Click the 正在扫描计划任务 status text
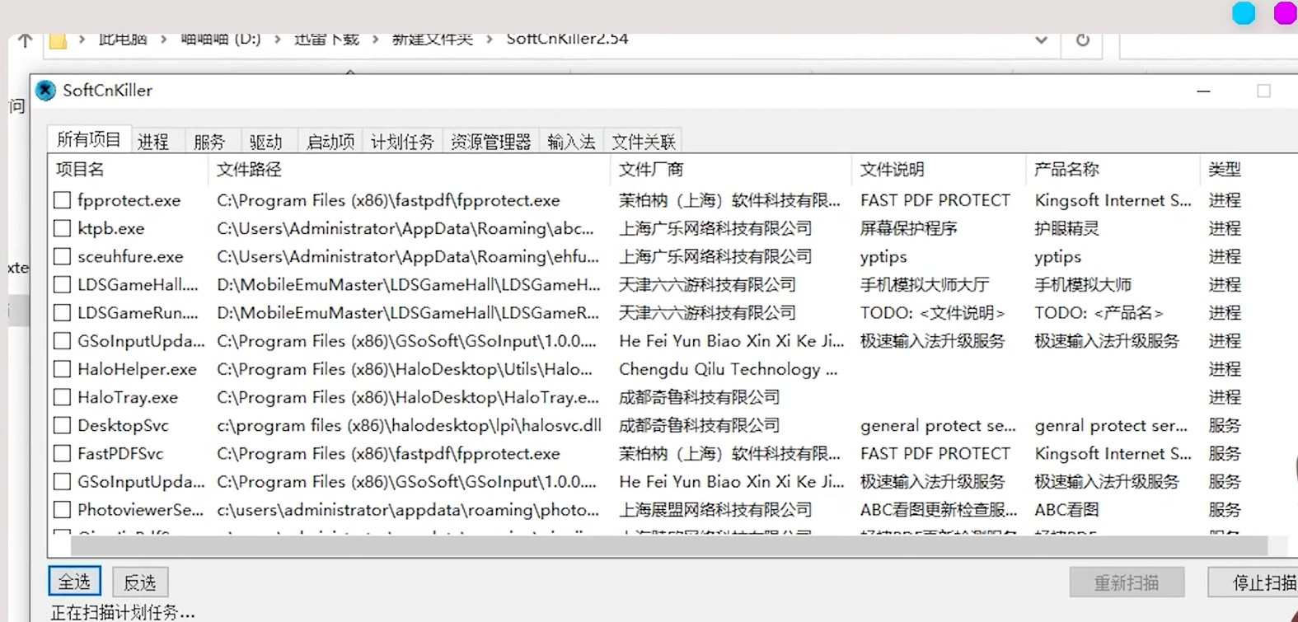 click(x=123, y=612)
